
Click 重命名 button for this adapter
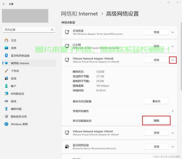[156, 101]
